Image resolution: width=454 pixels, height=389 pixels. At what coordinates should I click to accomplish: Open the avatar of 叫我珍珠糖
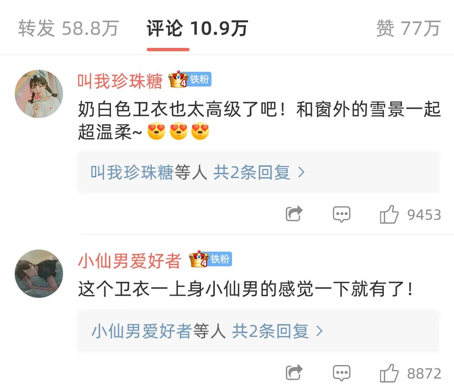(x=39, y=94)
